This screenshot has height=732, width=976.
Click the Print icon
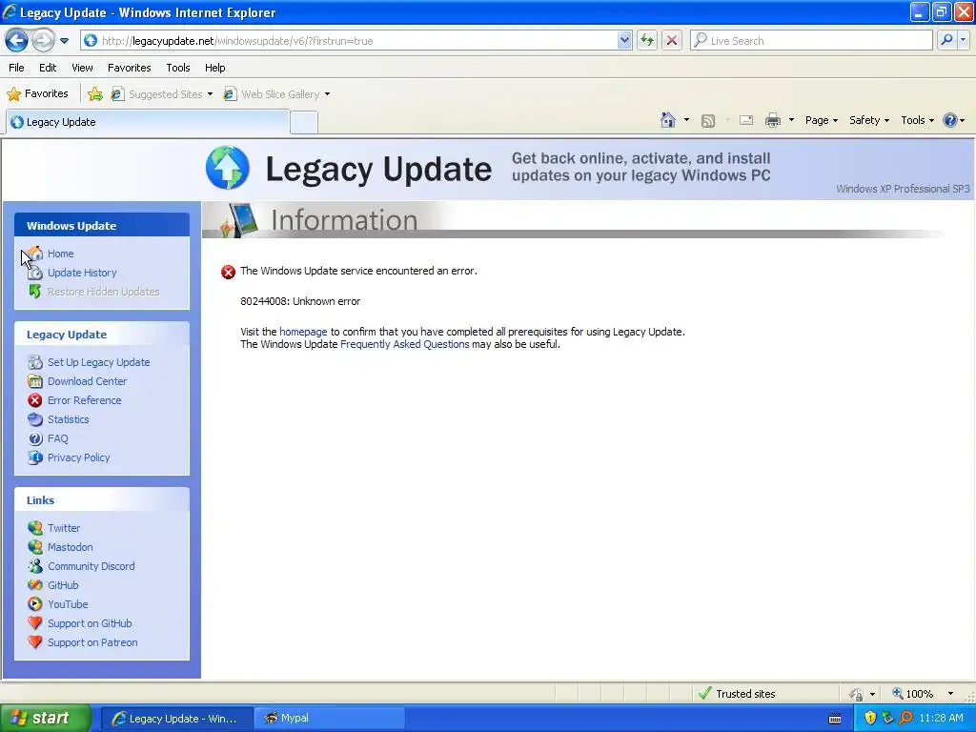click(x=772, y=120)
